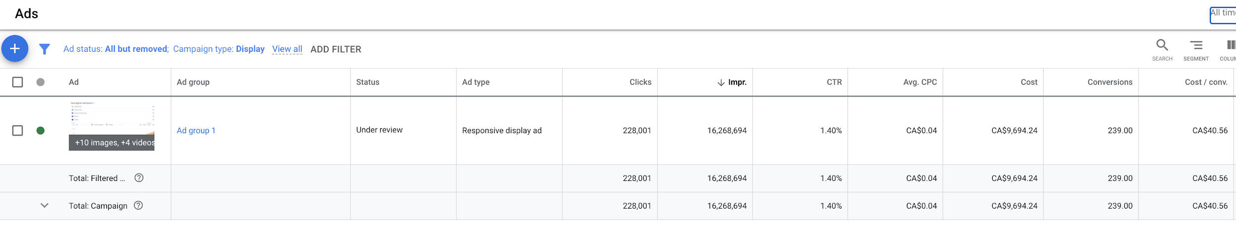Click the gray status header dot

pos(41,82)
